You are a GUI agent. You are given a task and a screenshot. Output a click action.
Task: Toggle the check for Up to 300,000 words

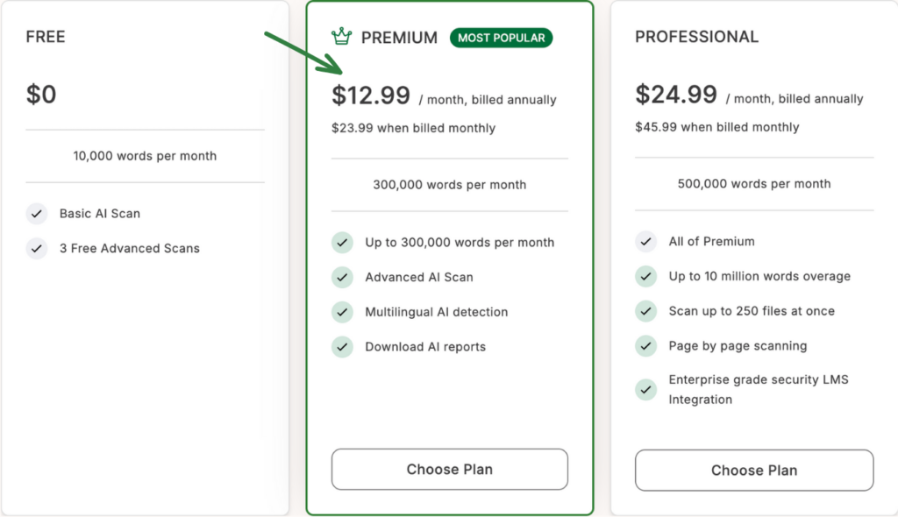pos(342,242)
